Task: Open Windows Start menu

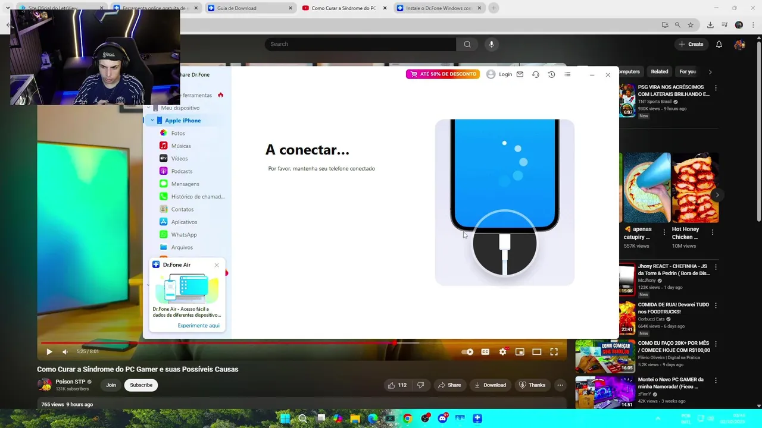Action: tap(285, 418)
